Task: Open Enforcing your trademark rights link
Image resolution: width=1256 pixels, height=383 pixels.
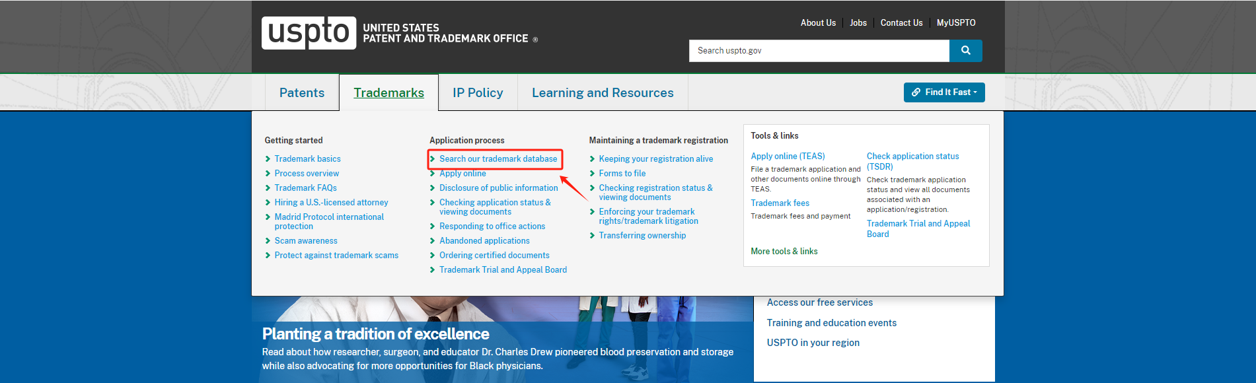Action: pyautogui.click(x=648, y=217)
